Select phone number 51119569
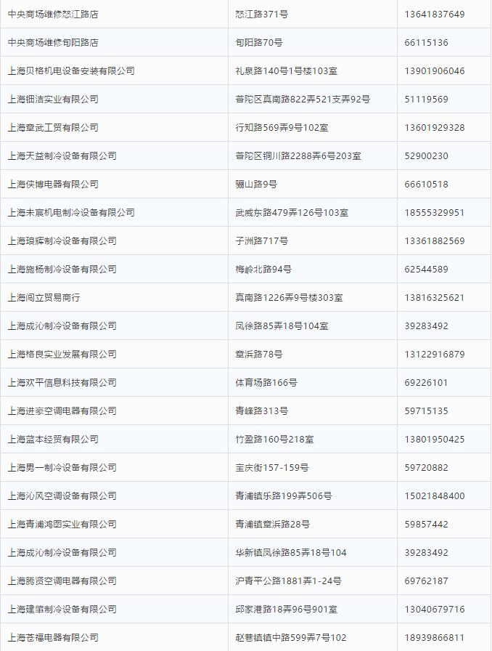 coord(426,99)
